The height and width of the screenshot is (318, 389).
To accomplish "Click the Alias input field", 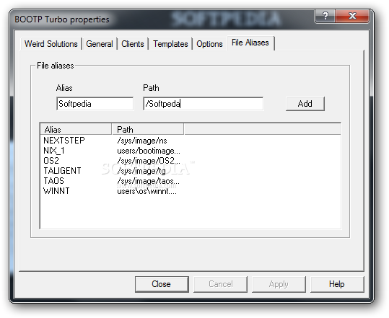I will pos(95,104).
